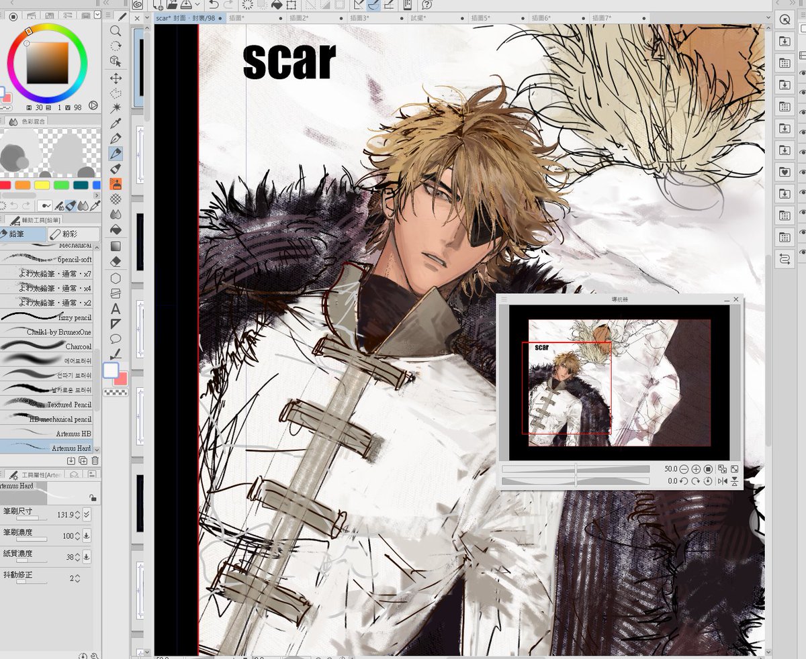Viewport: 806px width, 659px height.
Task: Select the Zoom magnifier tool
Action: [116, 30]
